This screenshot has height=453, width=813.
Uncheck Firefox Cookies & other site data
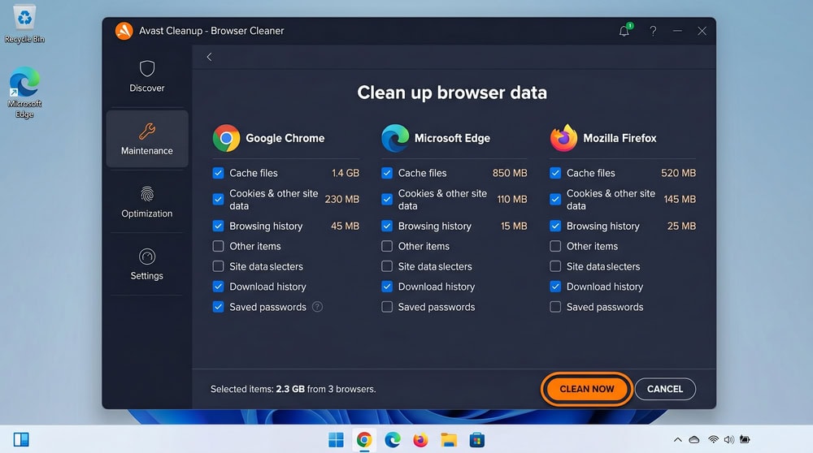(x=555, y=200)
